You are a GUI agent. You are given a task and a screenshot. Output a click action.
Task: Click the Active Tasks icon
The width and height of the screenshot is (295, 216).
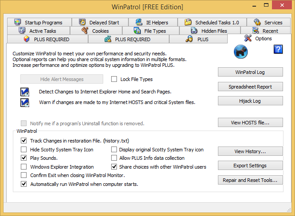click(22, 31)
